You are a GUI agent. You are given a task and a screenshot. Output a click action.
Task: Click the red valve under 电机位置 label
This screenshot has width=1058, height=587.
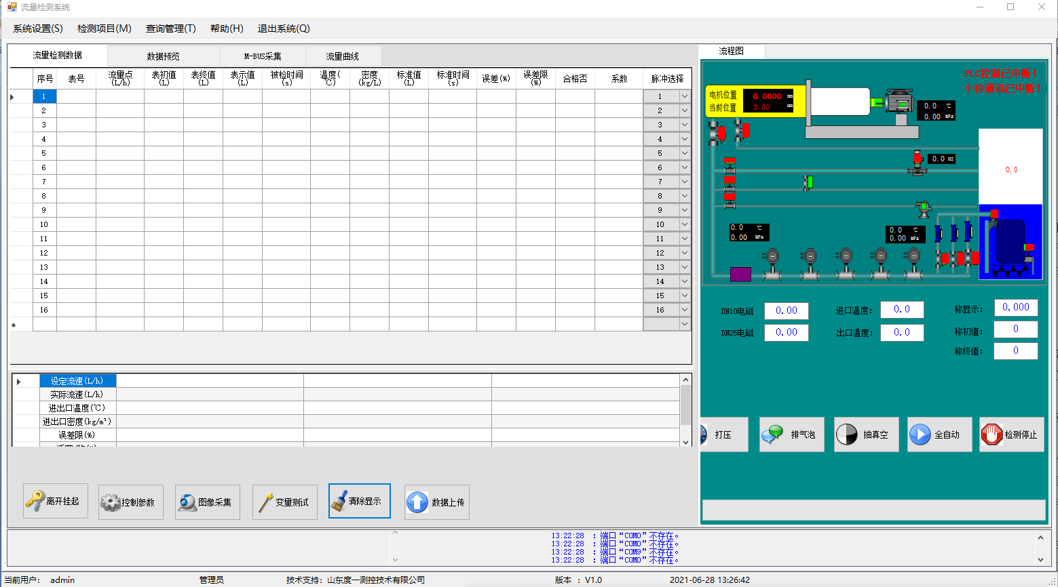(717, 133)
